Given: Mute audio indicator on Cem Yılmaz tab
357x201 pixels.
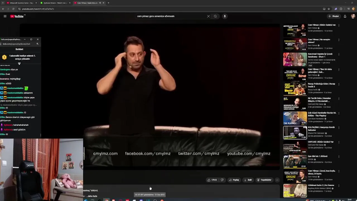Looking at the screenshot, I should pos(100,3).
